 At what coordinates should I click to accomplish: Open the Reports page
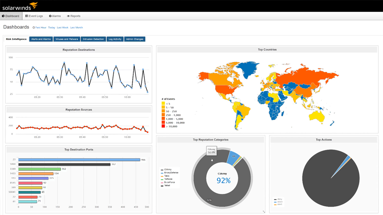74,16
